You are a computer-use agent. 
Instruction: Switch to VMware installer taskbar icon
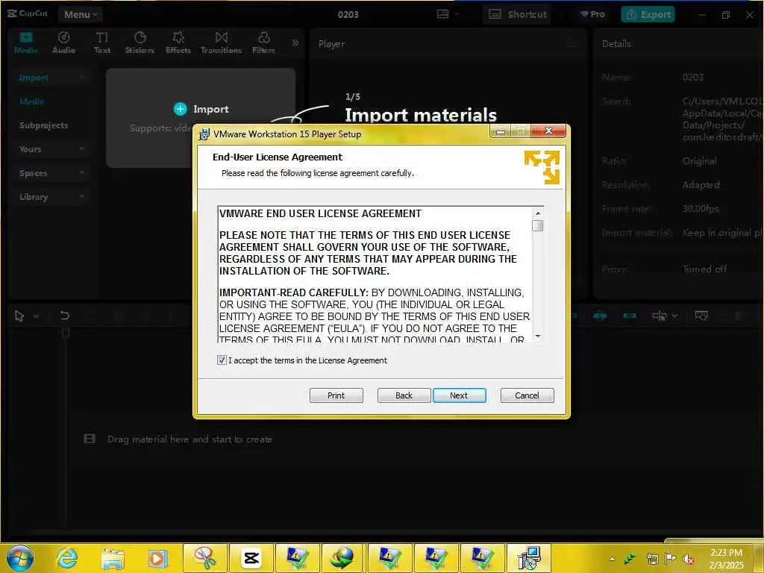coord(529,558)
